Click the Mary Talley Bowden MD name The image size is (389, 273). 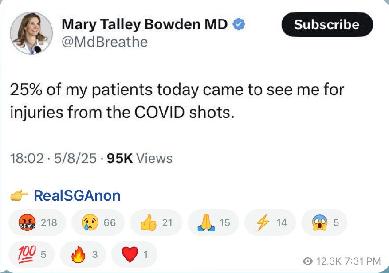click(145, 24)
